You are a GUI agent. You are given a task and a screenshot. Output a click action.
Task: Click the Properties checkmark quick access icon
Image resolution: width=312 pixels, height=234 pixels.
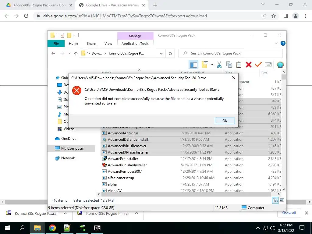click(62, 35)
